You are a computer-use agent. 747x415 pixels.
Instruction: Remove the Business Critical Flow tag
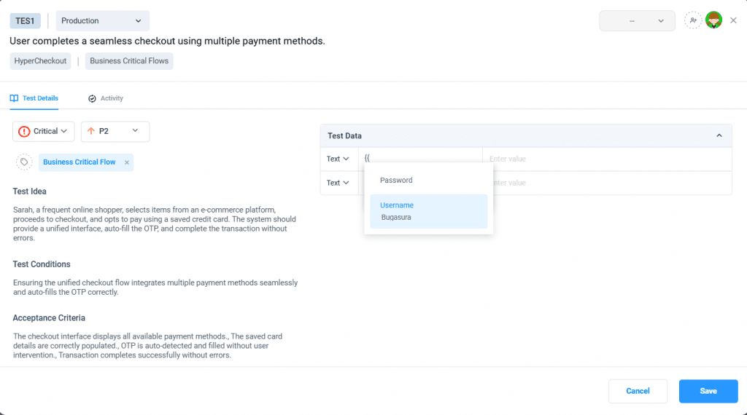point(127,162)
